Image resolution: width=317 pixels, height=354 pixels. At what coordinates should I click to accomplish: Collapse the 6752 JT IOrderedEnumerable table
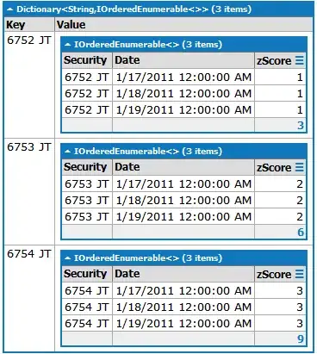67,45
